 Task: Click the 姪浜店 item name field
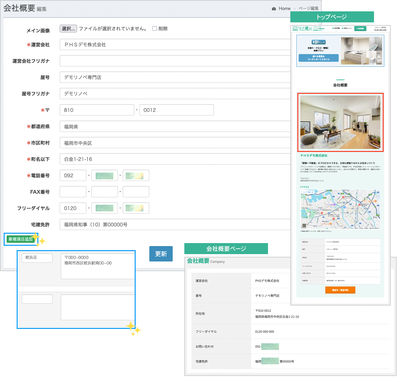(x=37, y=258)
